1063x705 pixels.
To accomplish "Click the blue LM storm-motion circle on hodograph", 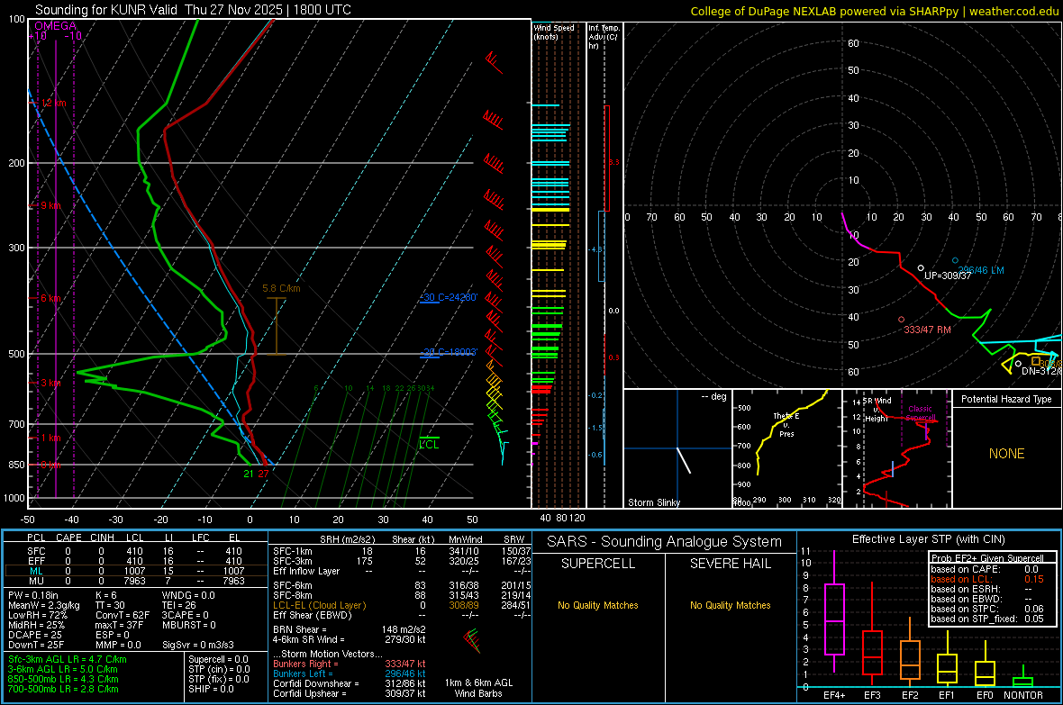I will [x=955, y=260].
